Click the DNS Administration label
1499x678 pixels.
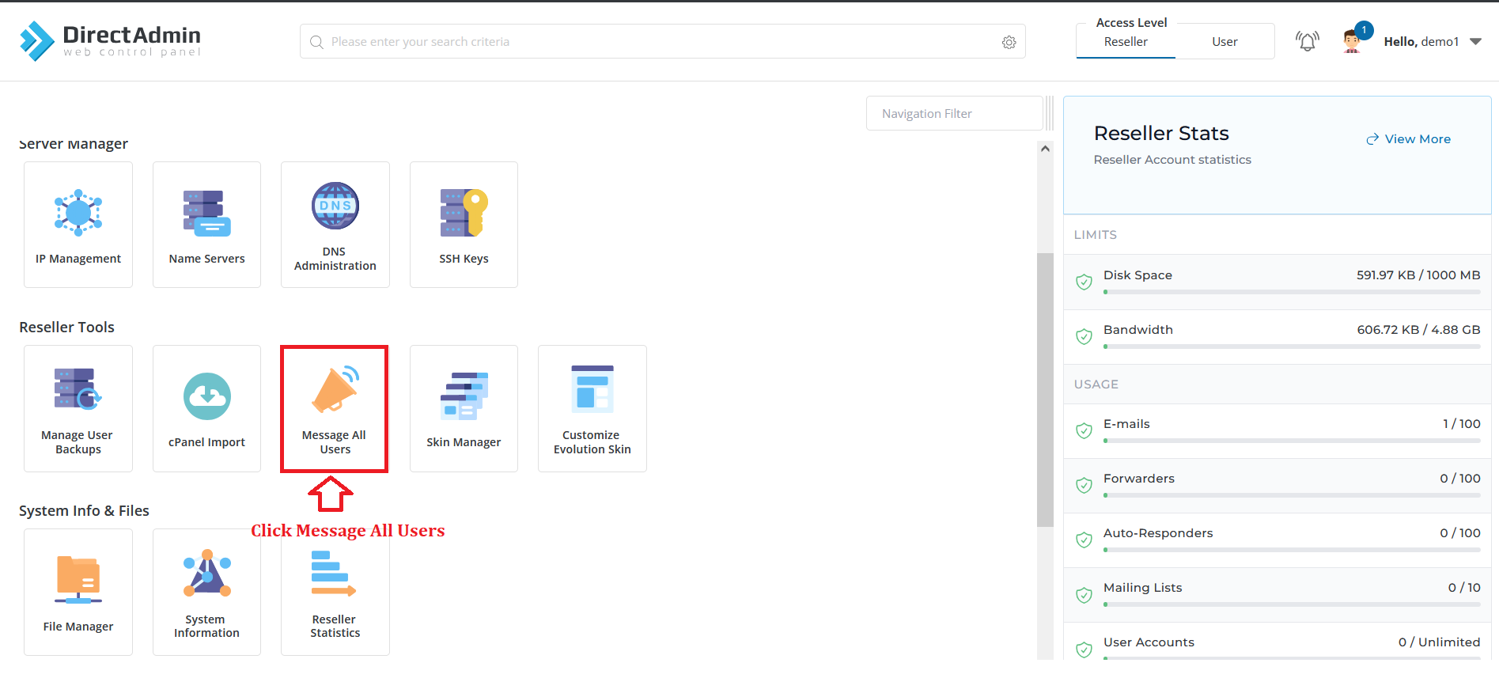click(335, 259)
